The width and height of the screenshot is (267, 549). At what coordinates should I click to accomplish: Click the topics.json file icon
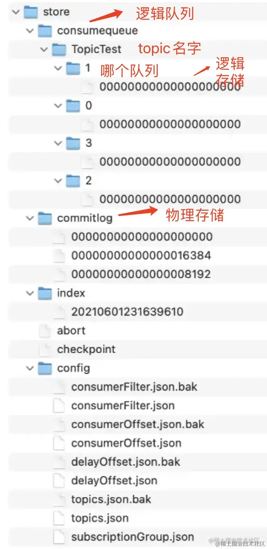(x=59, y=518)
